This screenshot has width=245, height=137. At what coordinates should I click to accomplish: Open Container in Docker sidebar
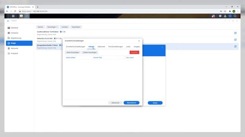(19, 33)
